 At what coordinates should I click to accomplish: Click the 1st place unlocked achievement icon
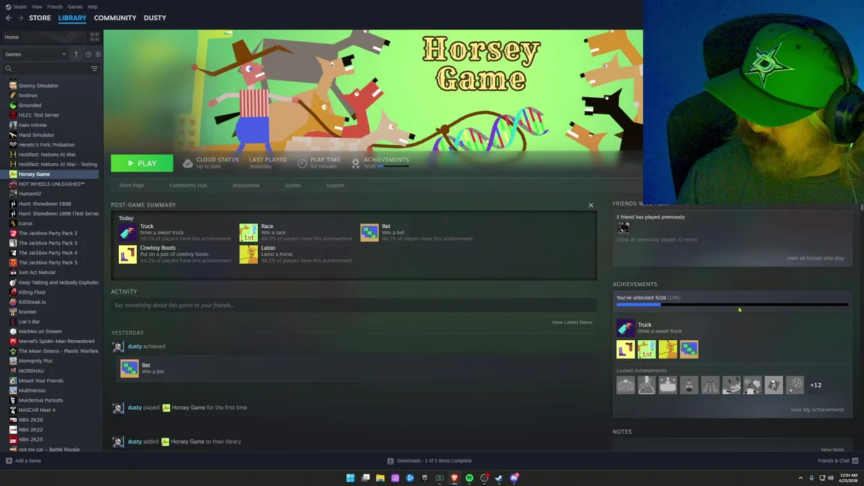pyautogui.click(x=647, y=349)
